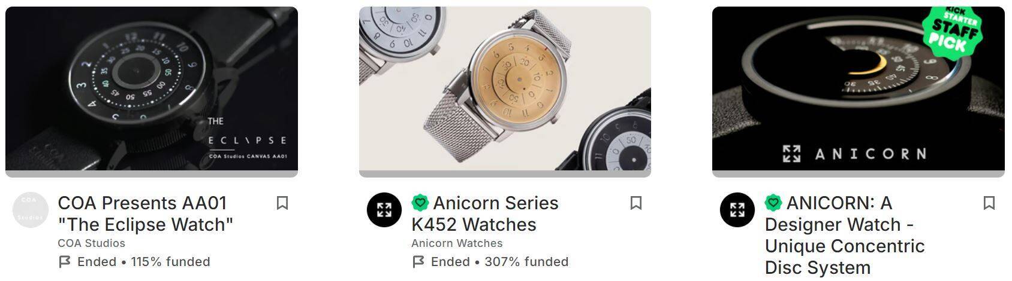Open the COA Studios creator avatar

[31, 210]
